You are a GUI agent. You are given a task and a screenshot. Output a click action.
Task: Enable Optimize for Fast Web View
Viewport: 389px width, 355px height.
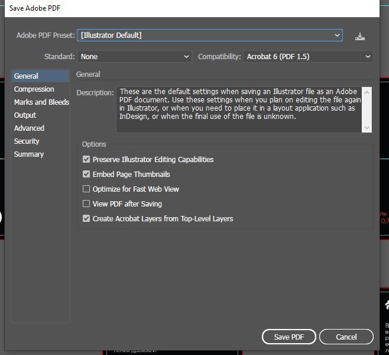[x=86, y=189]
